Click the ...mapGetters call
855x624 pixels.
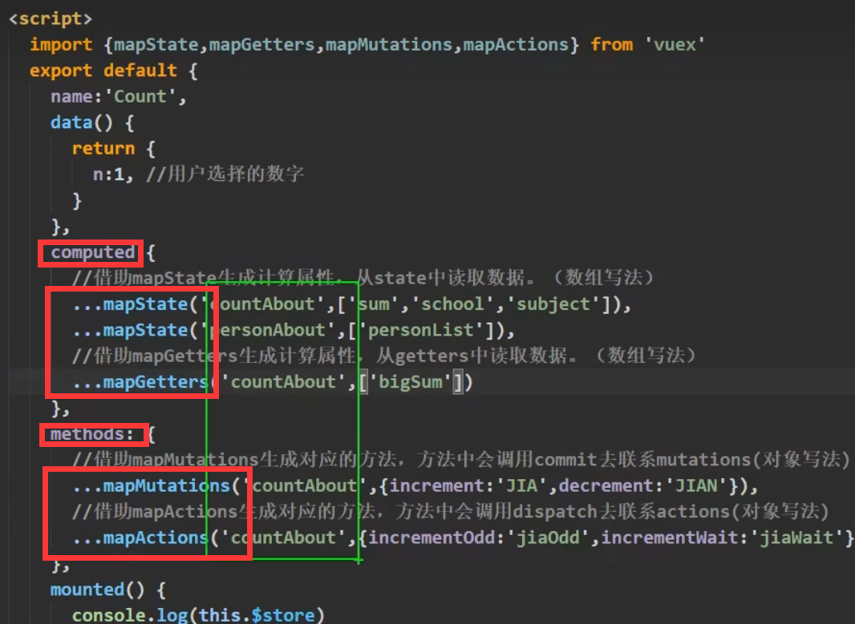[272, 382]
